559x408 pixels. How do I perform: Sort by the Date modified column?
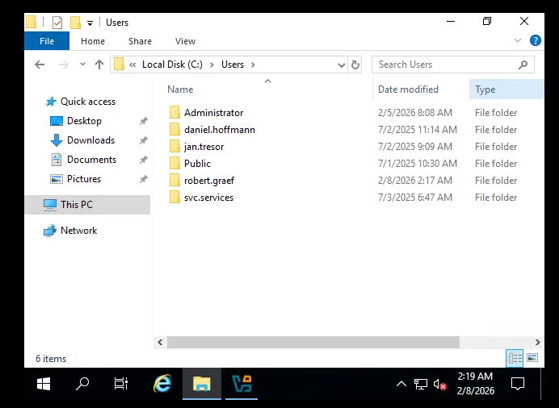pyautogui.click(x=408, y=90)
